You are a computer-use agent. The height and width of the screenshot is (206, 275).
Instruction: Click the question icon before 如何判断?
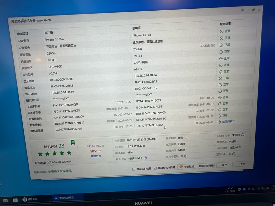pos(219,122)
